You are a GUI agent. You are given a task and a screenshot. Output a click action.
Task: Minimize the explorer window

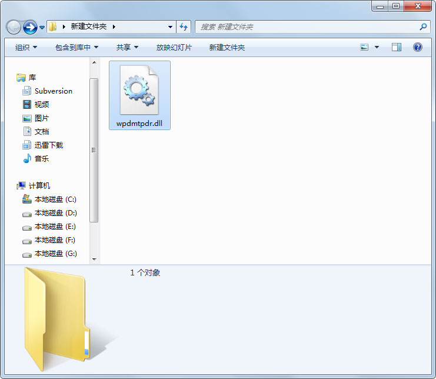click(380, 6)
